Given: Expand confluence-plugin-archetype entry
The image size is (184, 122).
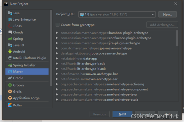Looking at the screenshot, I should click(x=57, y=38).
